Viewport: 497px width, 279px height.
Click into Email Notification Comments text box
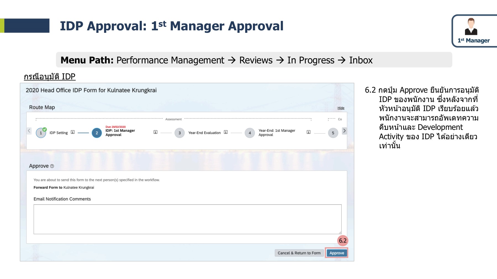pos(187,219)
